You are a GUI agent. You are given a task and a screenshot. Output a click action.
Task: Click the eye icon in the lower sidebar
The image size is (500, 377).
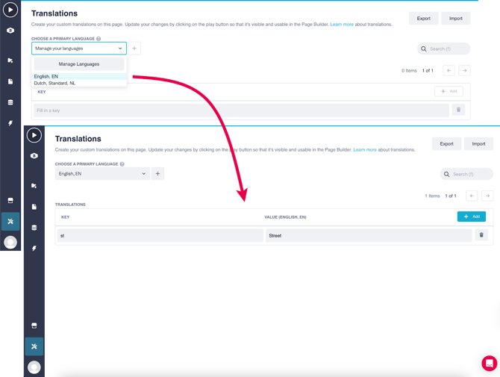34,156
